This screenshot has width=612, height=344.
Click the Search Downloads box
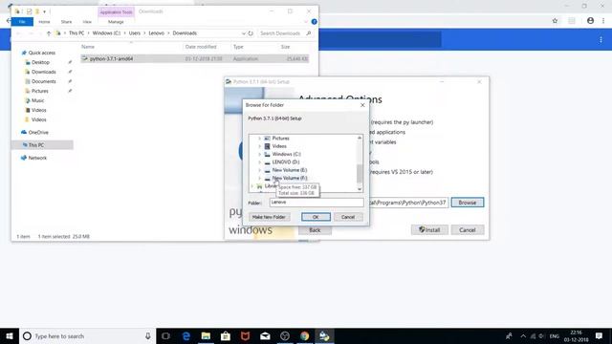285,33
